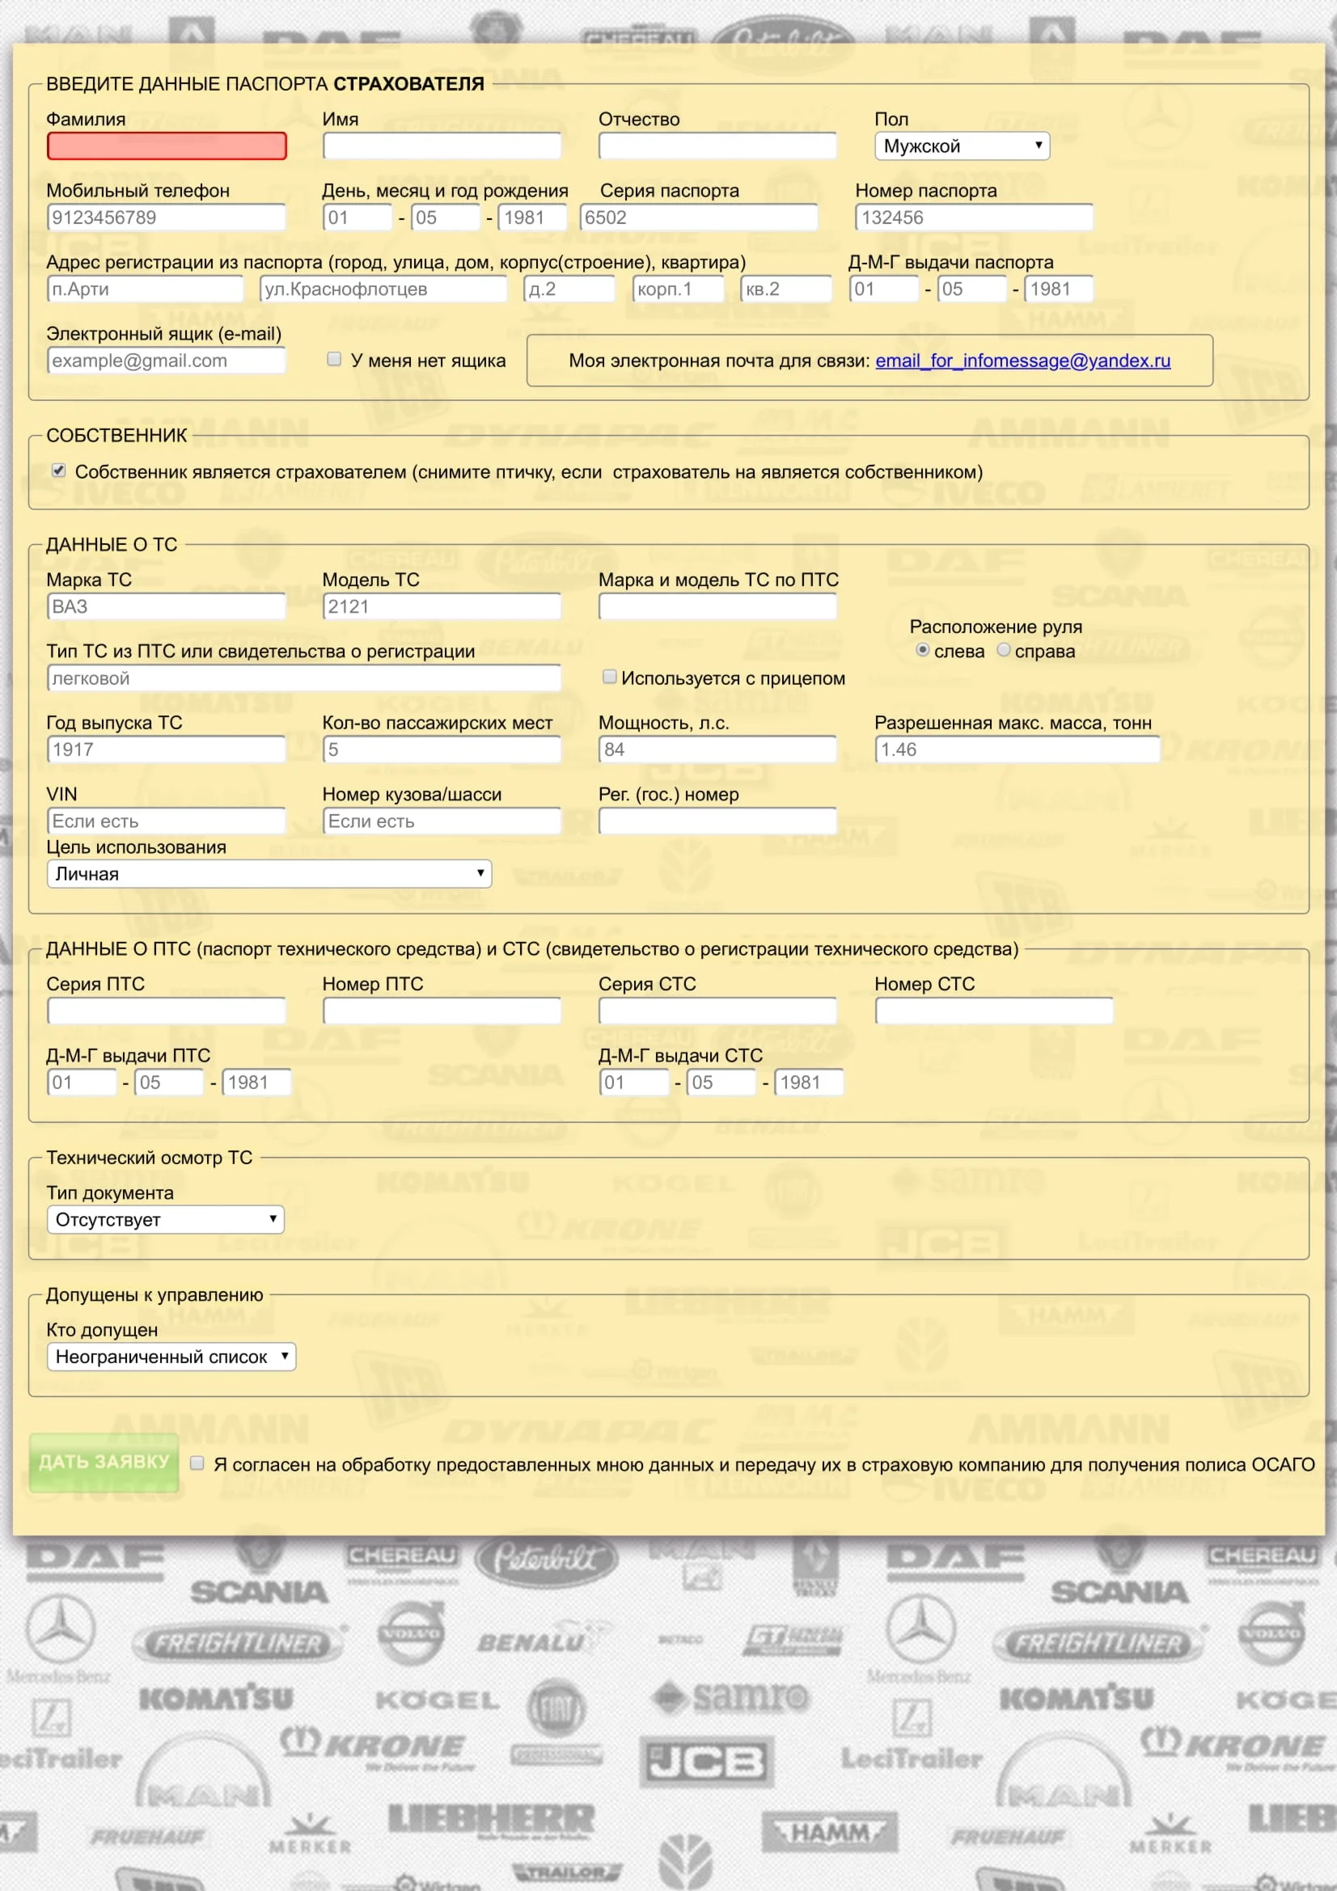Uncheck 'Собственник является страхователем' checkbox
The height and width of the screenshot is (1891, 1337).
pos(58,471)
